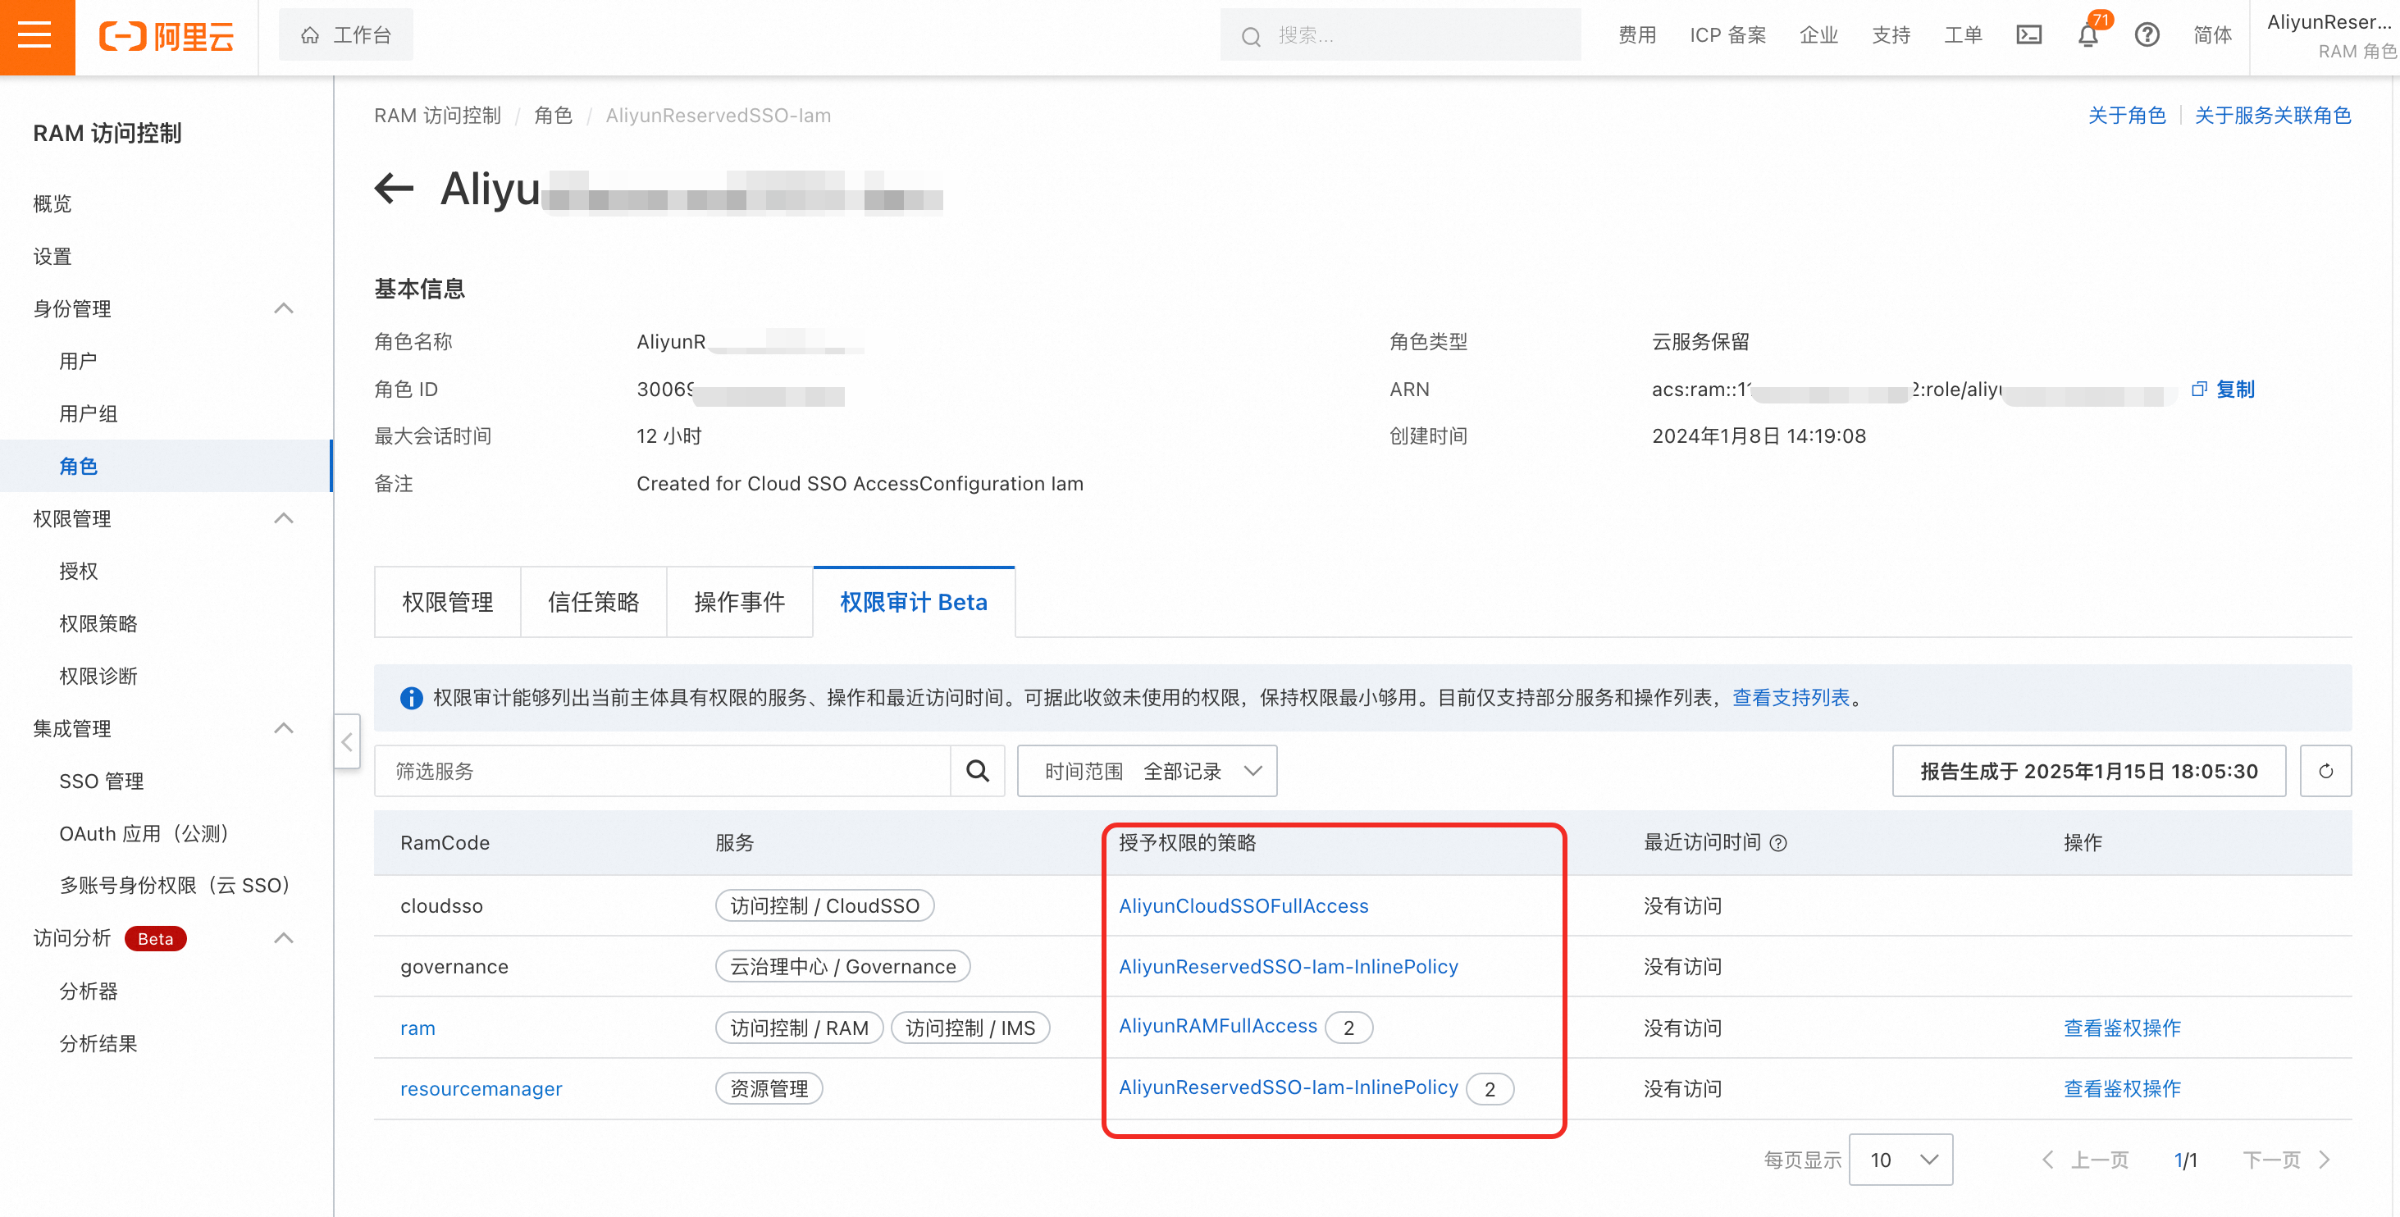Select the 权限审计 Beta tab

point(914,602)
